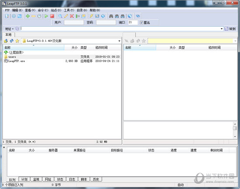Select the 本地 tab
Viewport: 240px width, 189px height.
point(9,35)
